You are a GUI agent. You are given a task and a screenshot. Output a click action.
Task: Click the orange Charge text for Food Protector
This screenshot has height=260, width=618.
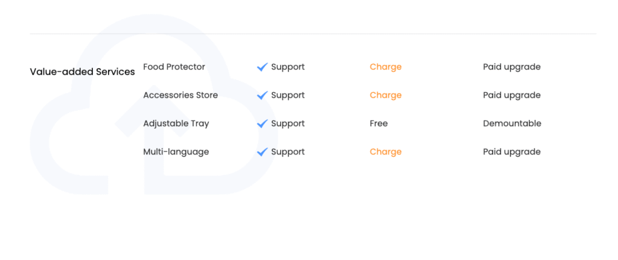386,67
